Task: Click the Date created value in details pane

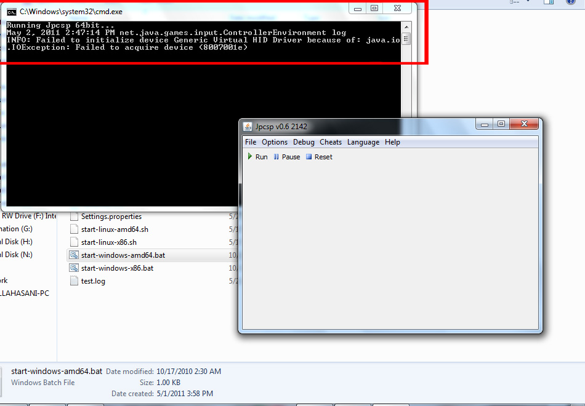Action: pyautogui.click(x=184, y=394)
